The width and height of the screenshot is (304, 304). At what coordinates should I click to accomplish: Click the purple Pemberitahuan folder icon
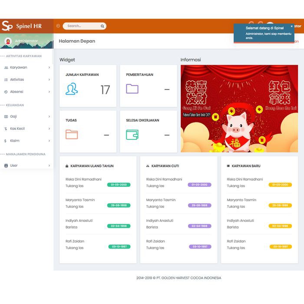(x=132, y=89)
